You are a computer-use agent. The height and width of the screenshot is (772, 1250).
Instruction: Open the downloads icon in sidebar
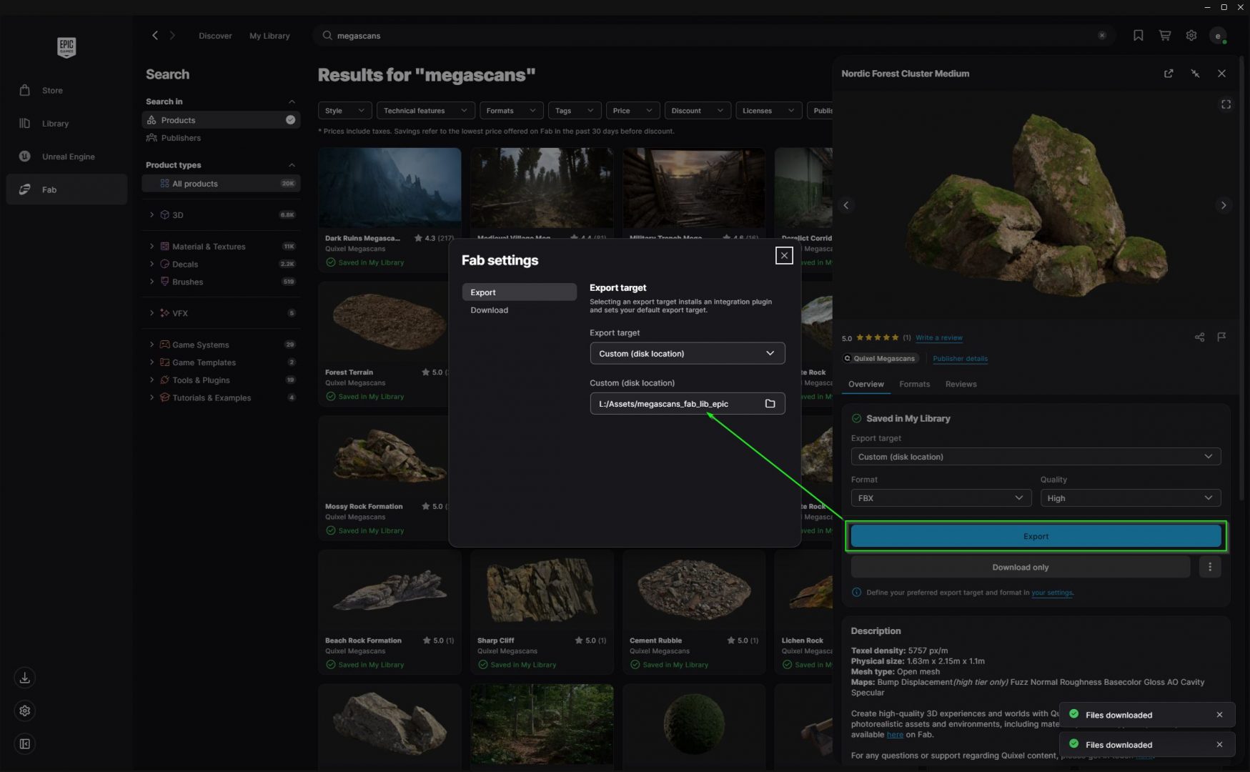(x=25, y=678)
